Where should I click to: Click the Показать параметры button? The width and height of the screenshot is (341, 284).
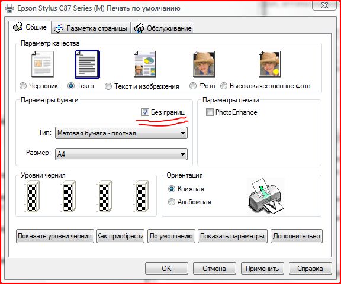click(x=233, y=236)
